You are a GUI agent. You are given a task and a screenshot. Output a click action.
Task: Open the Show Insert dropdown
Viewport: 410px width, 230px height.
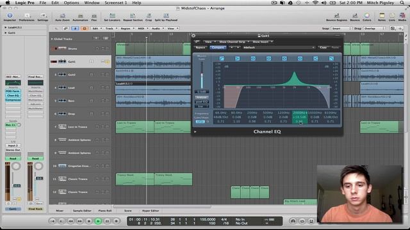(x=263, y=42)
